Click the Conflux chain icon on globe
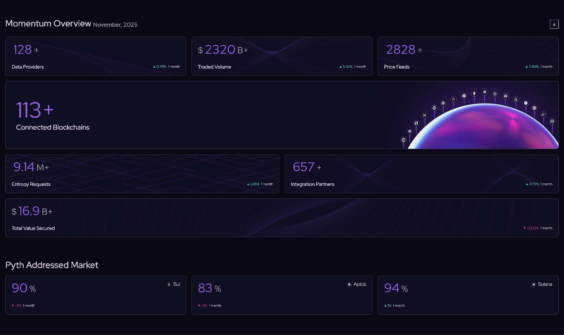564x335 pixels. tap(404, 140)
